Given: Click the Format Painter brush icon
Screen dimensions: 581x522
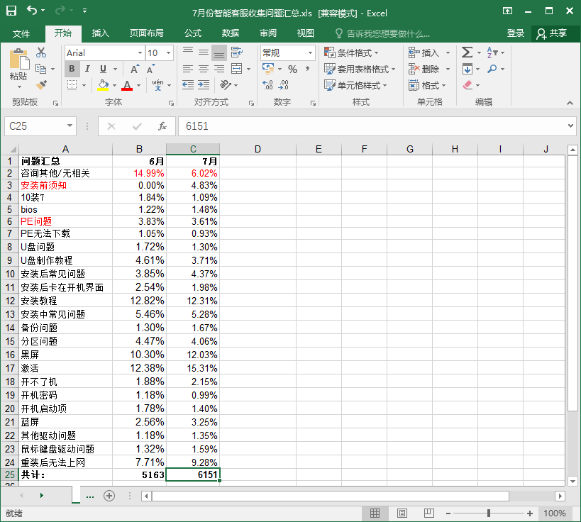Looking at the screenshot, I should tap(40, 85).
